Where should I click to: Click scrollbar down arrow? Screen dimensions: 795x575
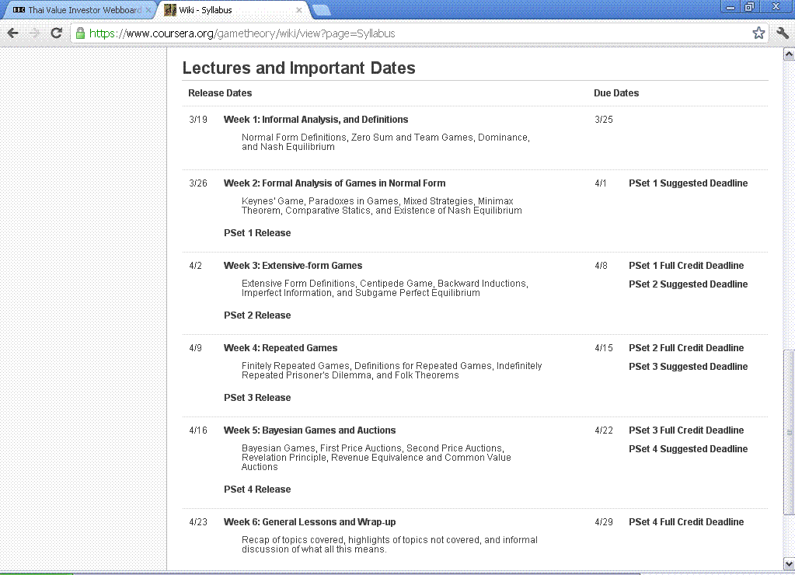789,564
